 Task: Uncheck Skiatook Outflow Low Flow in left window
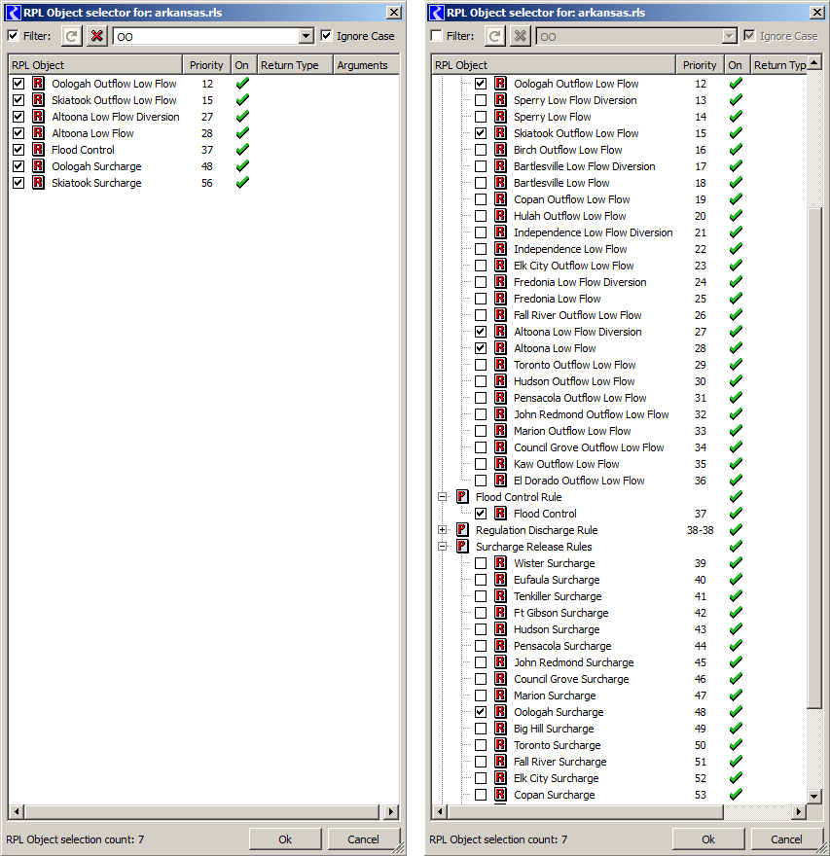tap(18, 100)
